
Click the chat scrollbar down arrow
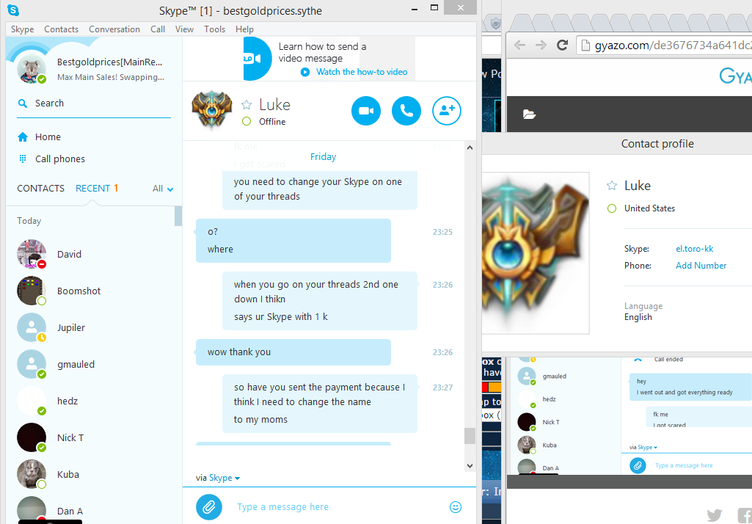tap(470, 465)
